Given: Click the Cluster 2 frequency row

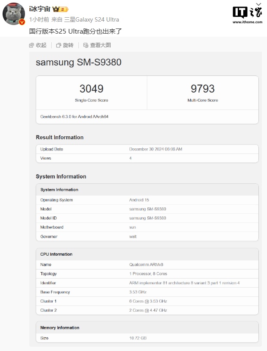Looking at the screenshot, I should (148, 310).
